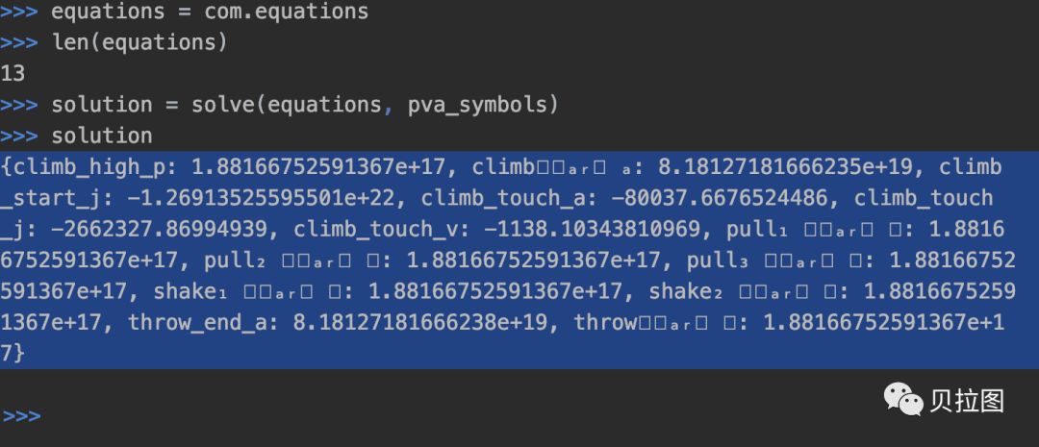The width and height of the screenshot is (1039, 447).
Task: Click the standalone 'solution' command line
Action: (x=101, y=136)
